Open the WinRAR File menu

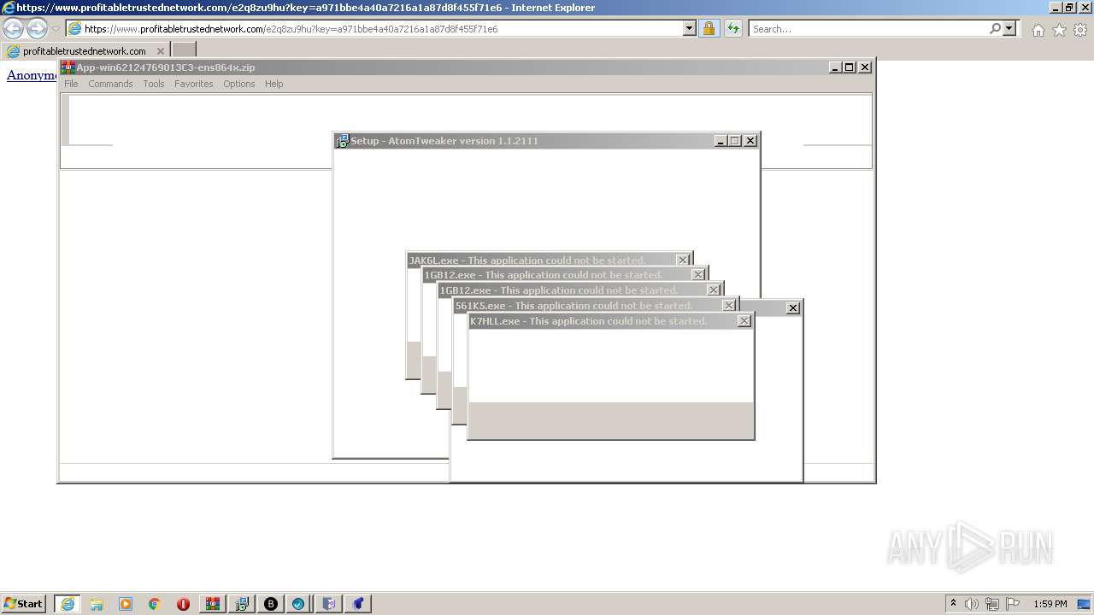coord(71,84)
